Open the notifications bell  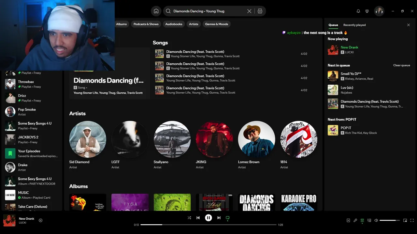(358, 11)
